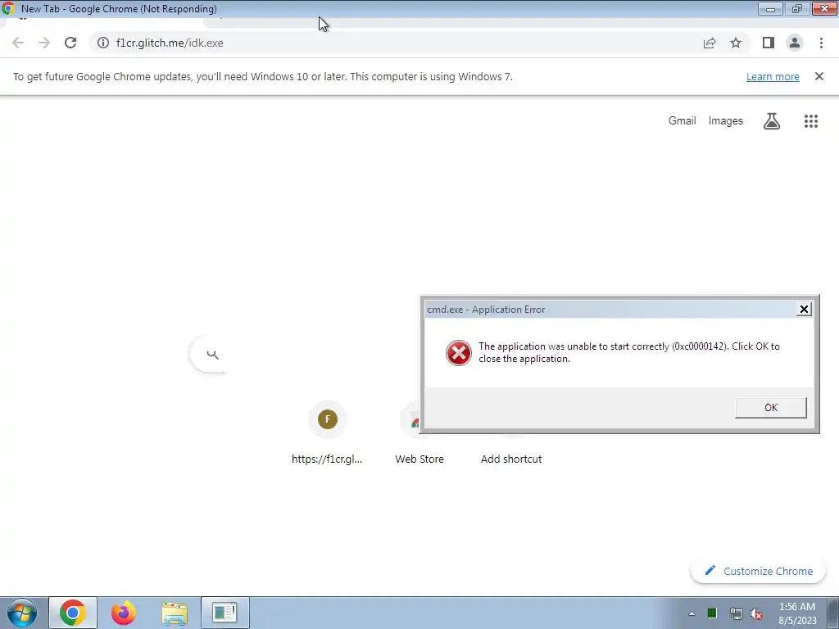
Task: Click Customize Chrome button
Action: point(758,571)
